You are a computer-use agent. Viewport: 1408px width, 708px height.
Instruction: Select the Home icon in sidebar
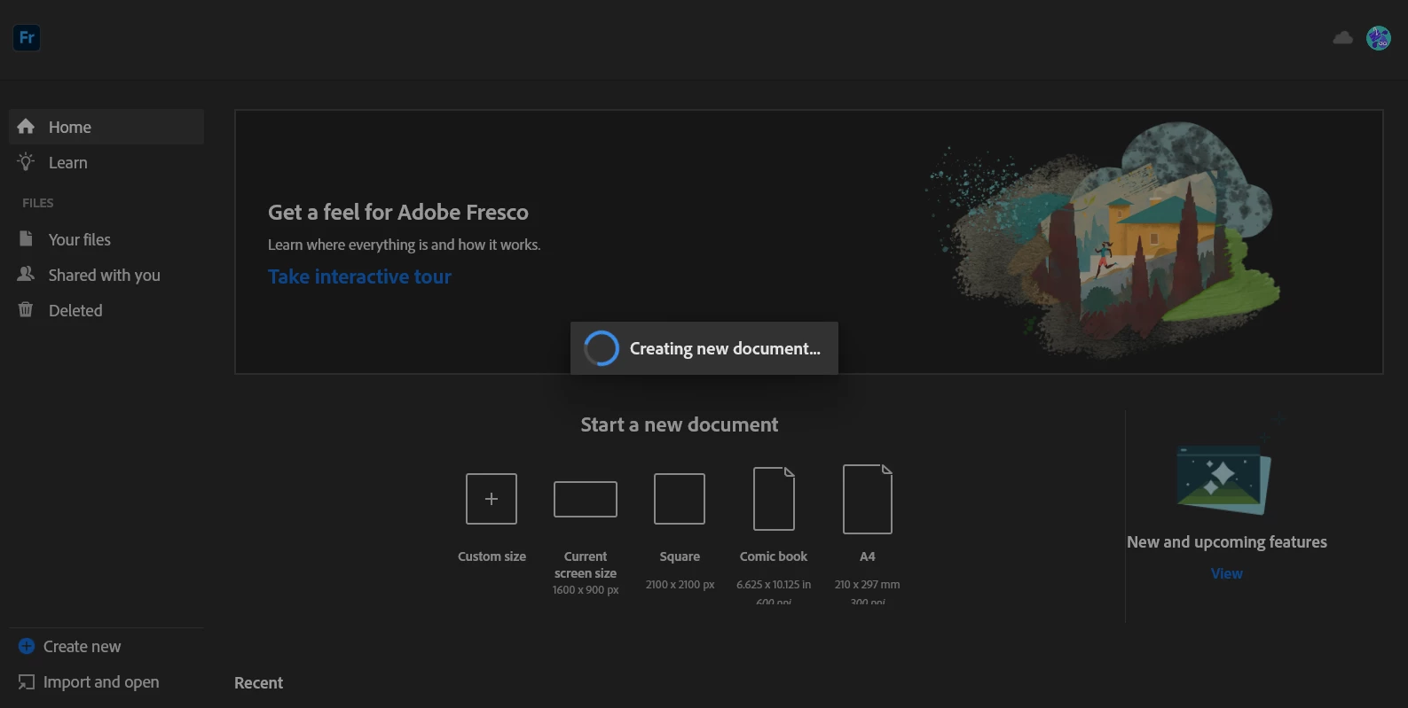point(26,127)
